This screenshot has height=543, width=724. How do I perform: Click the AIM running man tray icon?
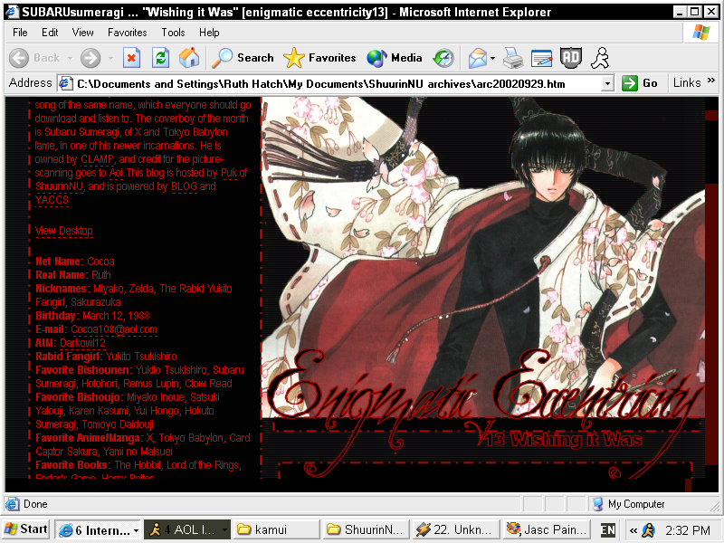click(x=649, y=530)
